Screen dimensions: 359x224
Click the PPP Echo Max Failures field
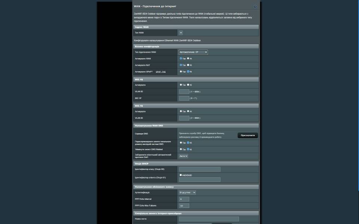[x=184, y=206]
